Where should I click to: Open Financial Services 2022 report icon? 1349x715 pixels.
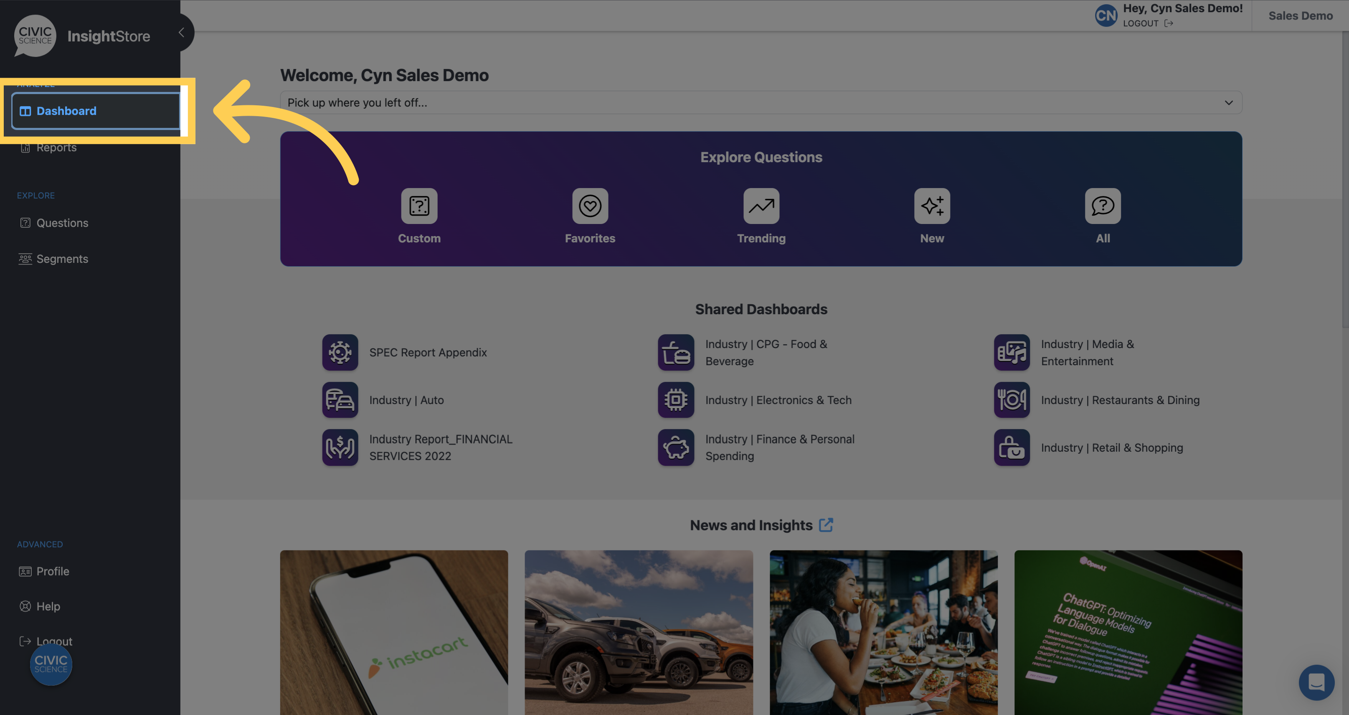coord(340,447)
